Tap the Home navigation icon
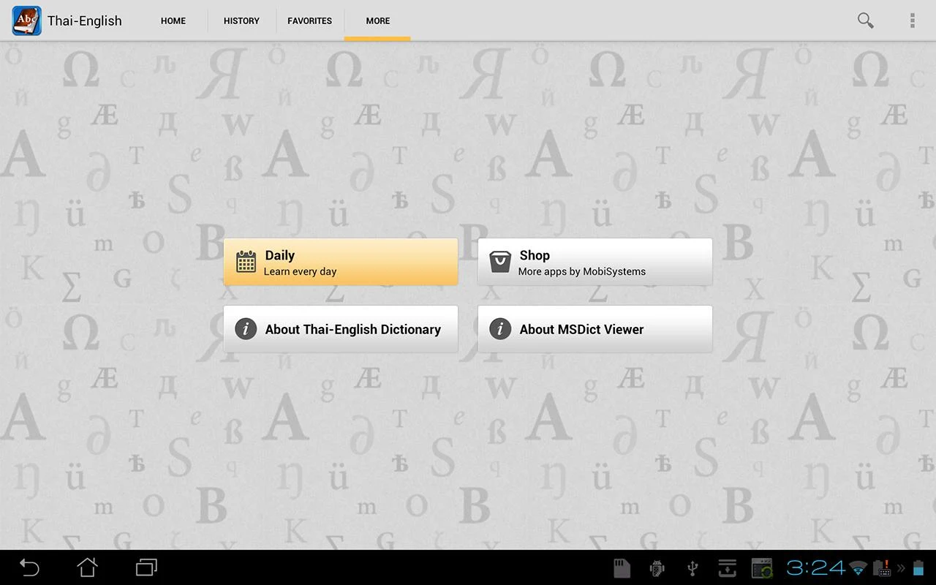 pos(87,567)
